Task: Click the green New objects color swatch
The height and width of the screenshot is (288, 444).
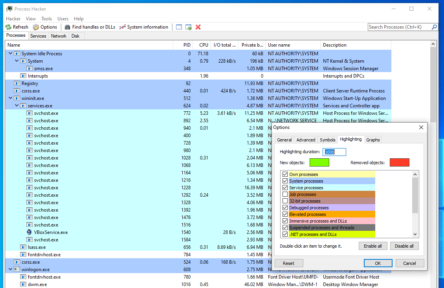Action: 319,162
